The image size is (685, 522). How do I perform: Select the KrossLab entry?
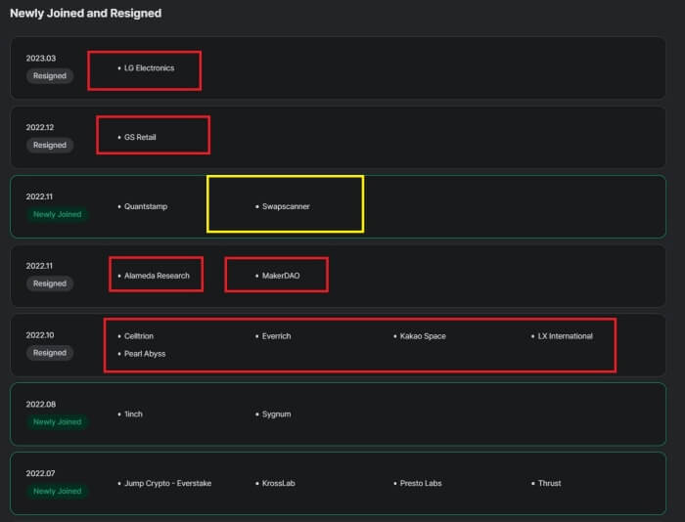[279, 483]
